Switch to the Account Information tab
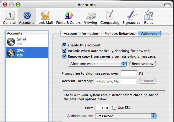Viewport: 174px width, 122px height. [x=81, y=34]
